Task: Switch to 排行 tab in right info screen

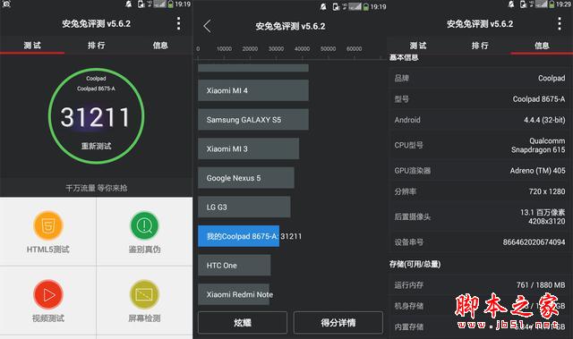Action: click(x=480, y=46)
